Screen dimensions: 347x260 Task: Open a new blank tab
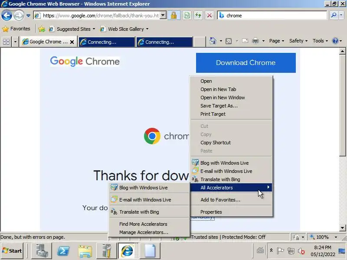click(200, 42)
